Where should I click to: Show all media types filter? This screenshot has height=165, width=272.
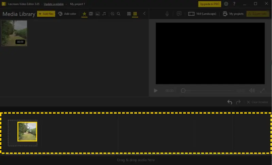point(84,14)
